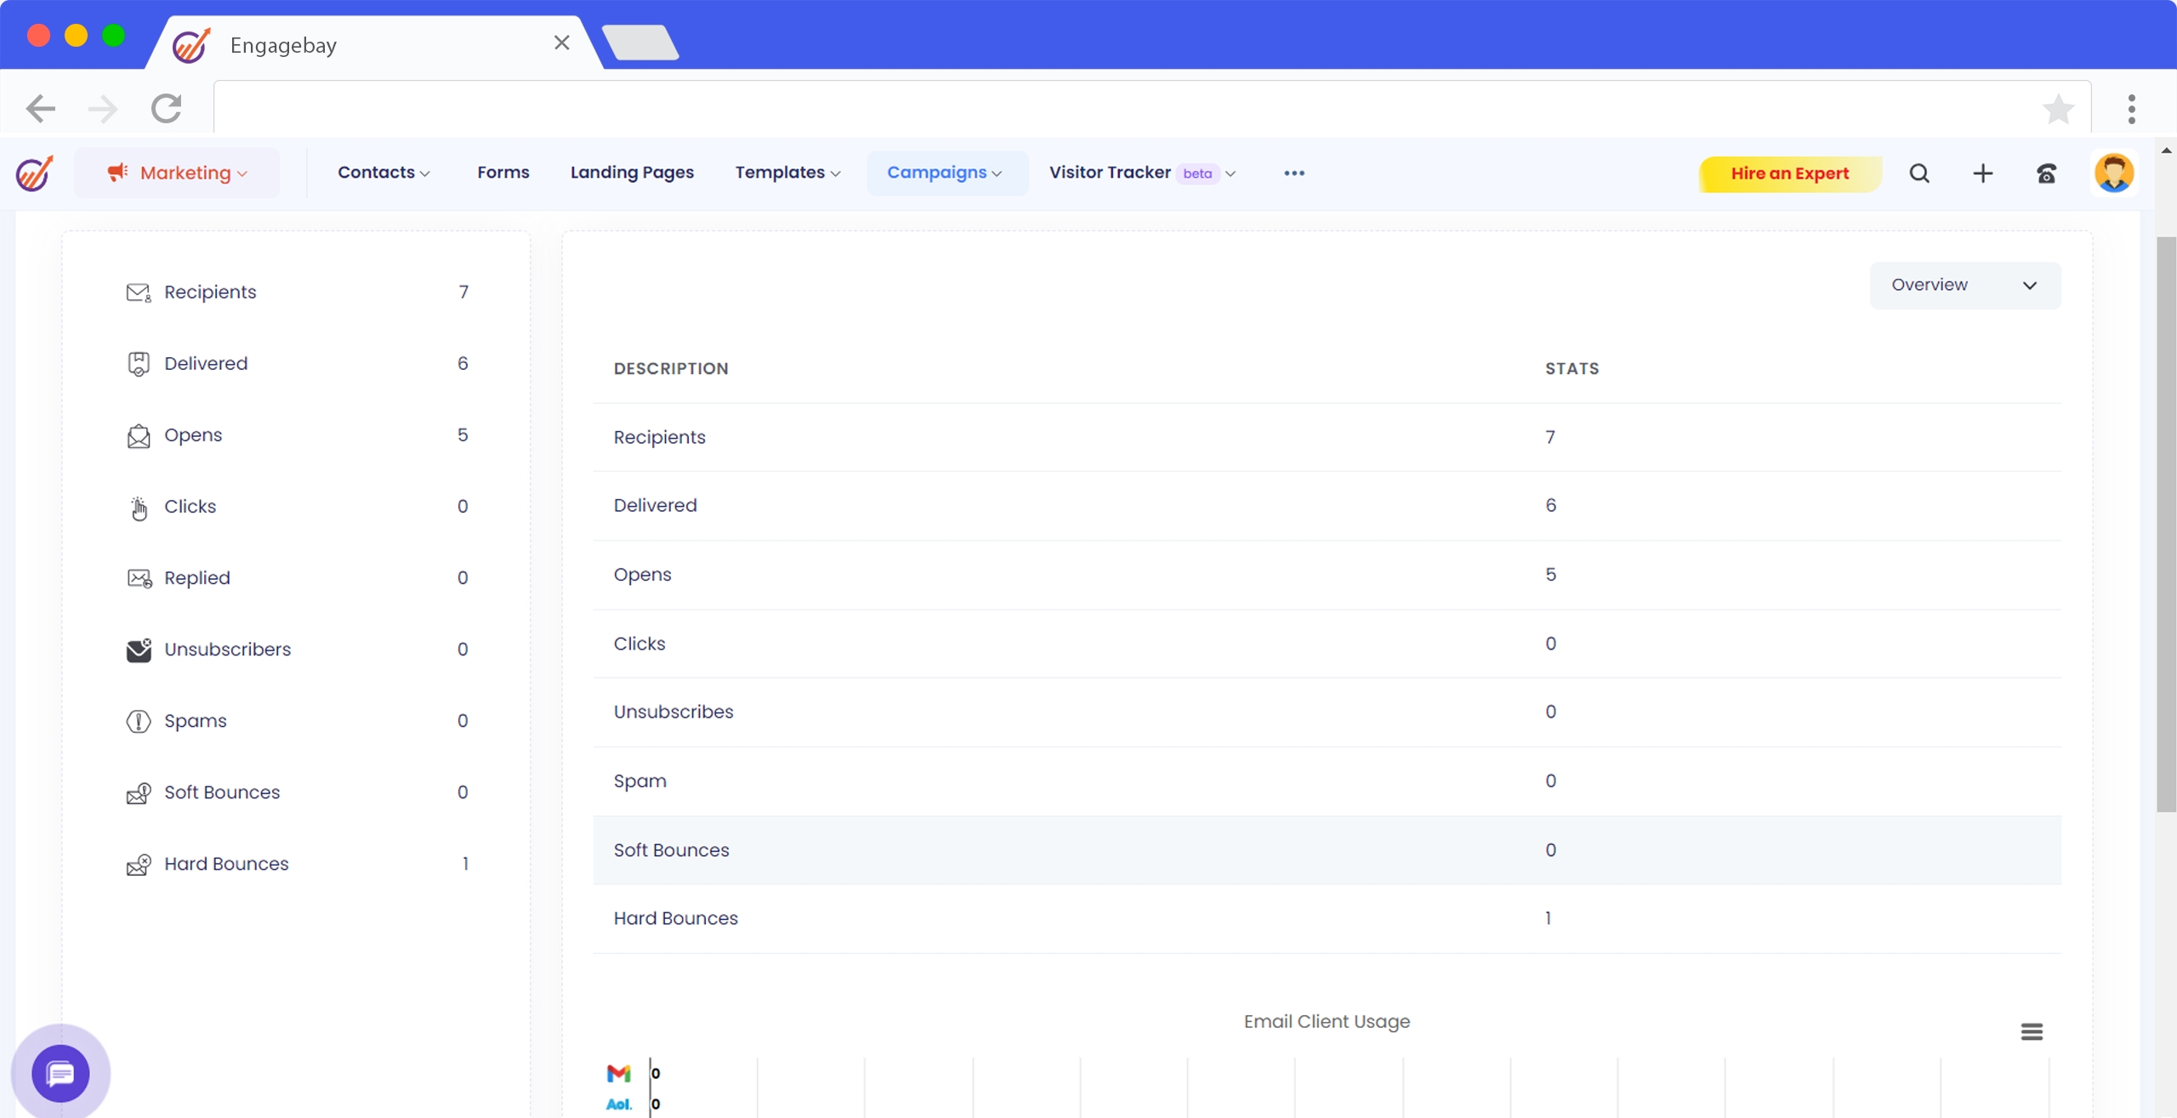The image size is (2177, 1118).
Task: Click the beta badge on Visitor Tracker
Action: click(1197, 173)
